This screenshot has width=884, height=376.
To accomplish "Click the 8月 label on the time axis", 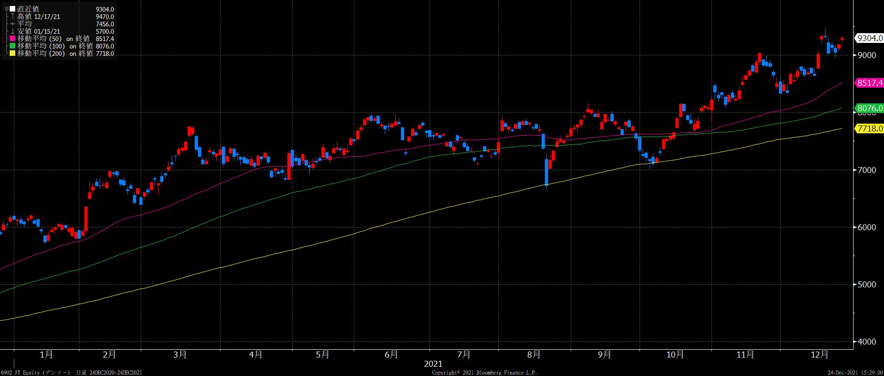I will click(x=533, y=354).
